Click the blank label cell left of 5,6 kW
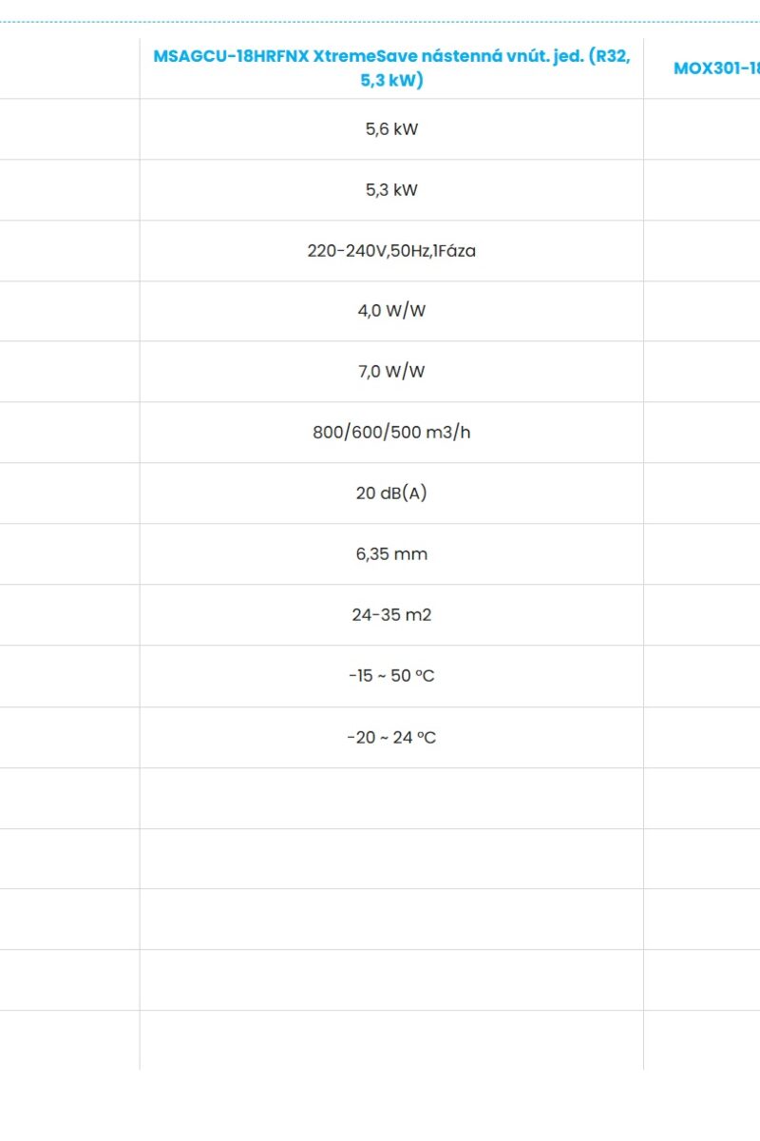Screen dimensions: 760x1141 (69, 129)
